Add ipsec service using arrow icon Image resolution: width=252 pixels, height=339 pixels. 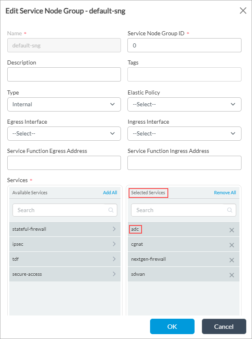point(114,244)
